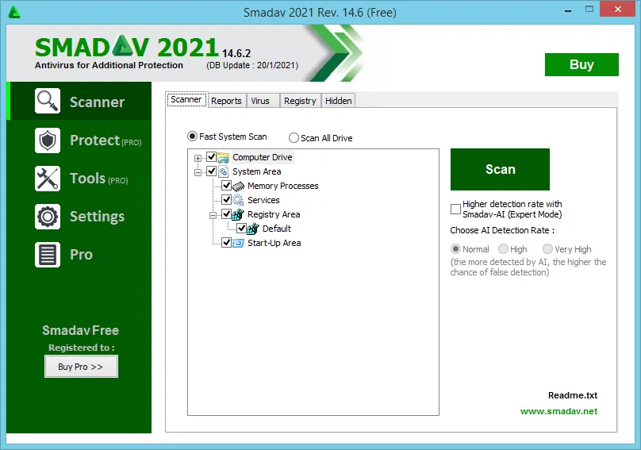Select the Memory Processes tree label

[x=283, y=186]
